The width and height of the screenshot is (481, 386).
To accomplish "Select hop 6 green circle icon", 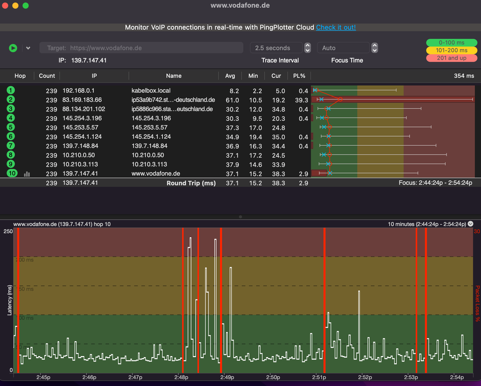I will pyautogui.click(x=11, y=136).
